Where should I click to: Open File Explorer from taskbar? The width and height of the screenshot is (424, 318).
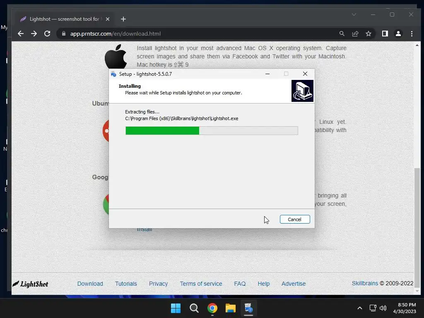(231, 308)
